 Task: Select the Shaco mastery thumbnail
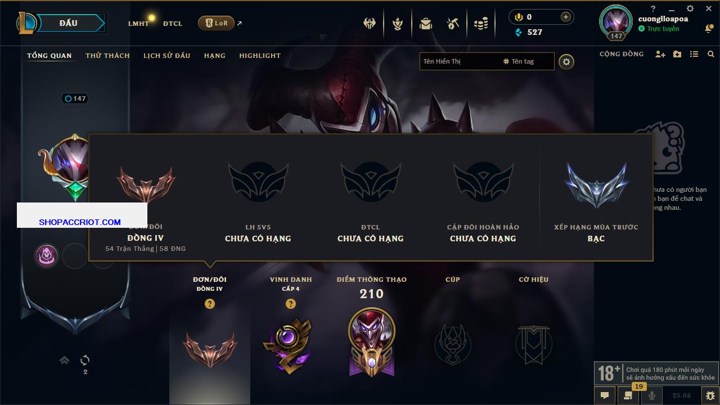coord(372,342)
